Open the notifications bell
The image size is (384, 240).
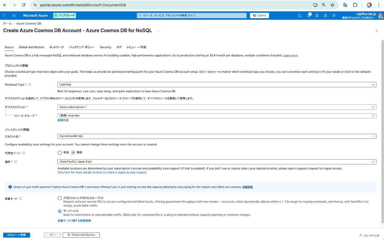[309, 16]
